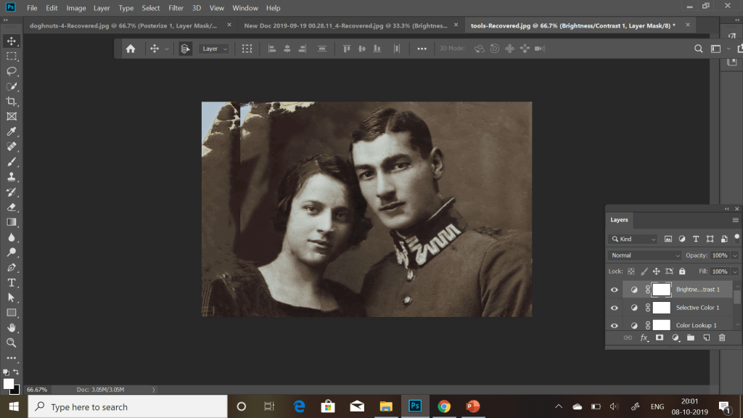Select the Lasso tool

coord(12,71)
